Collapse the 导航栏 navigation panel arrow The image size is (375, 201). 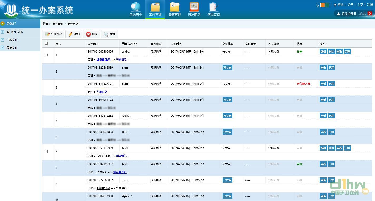click(3, 24)
